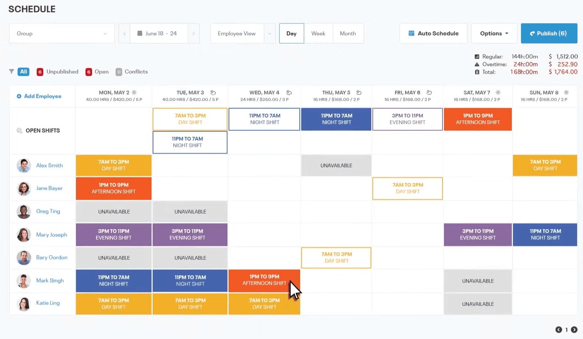This screenshot has width=583, height=339.
Task: Switch to the Week tab
Action: coord(318,33)
